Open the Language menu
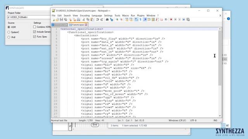The height and width of the screenshot is (139, 248). (x=97, y=15)
